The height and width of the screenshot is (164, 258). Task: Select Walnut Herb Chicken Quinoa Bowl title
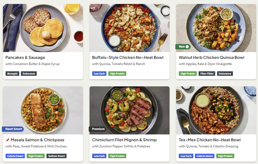[x=212, y=57]
